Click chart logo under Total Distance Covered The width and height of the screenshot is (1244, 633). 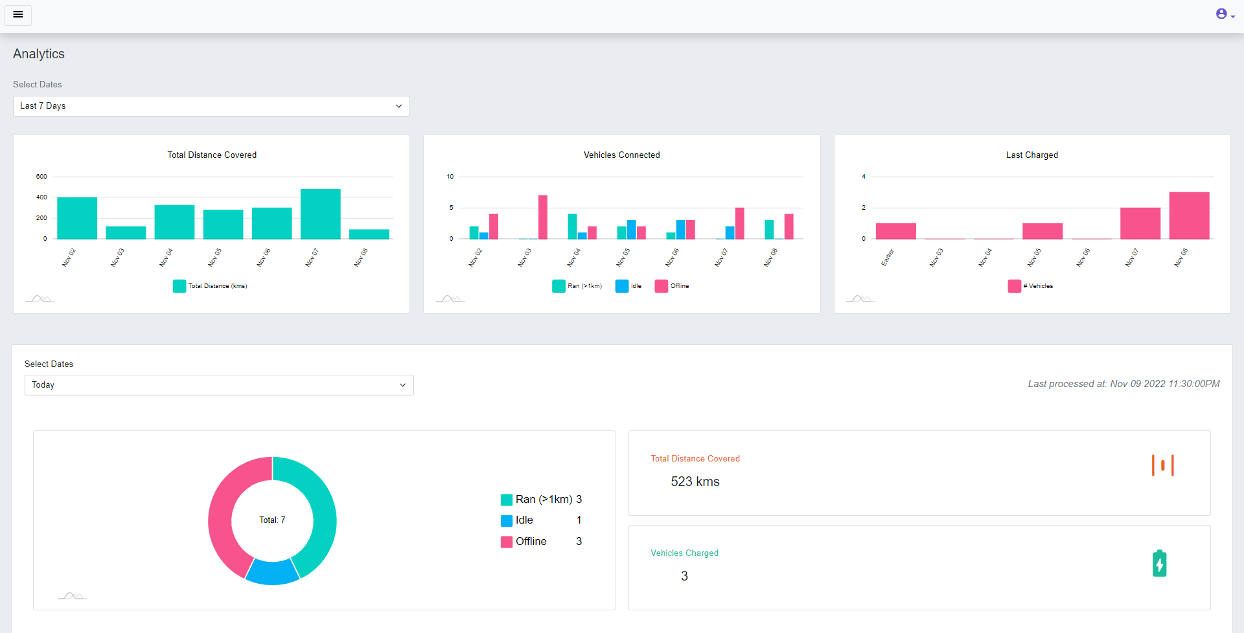tap(40, 298)
